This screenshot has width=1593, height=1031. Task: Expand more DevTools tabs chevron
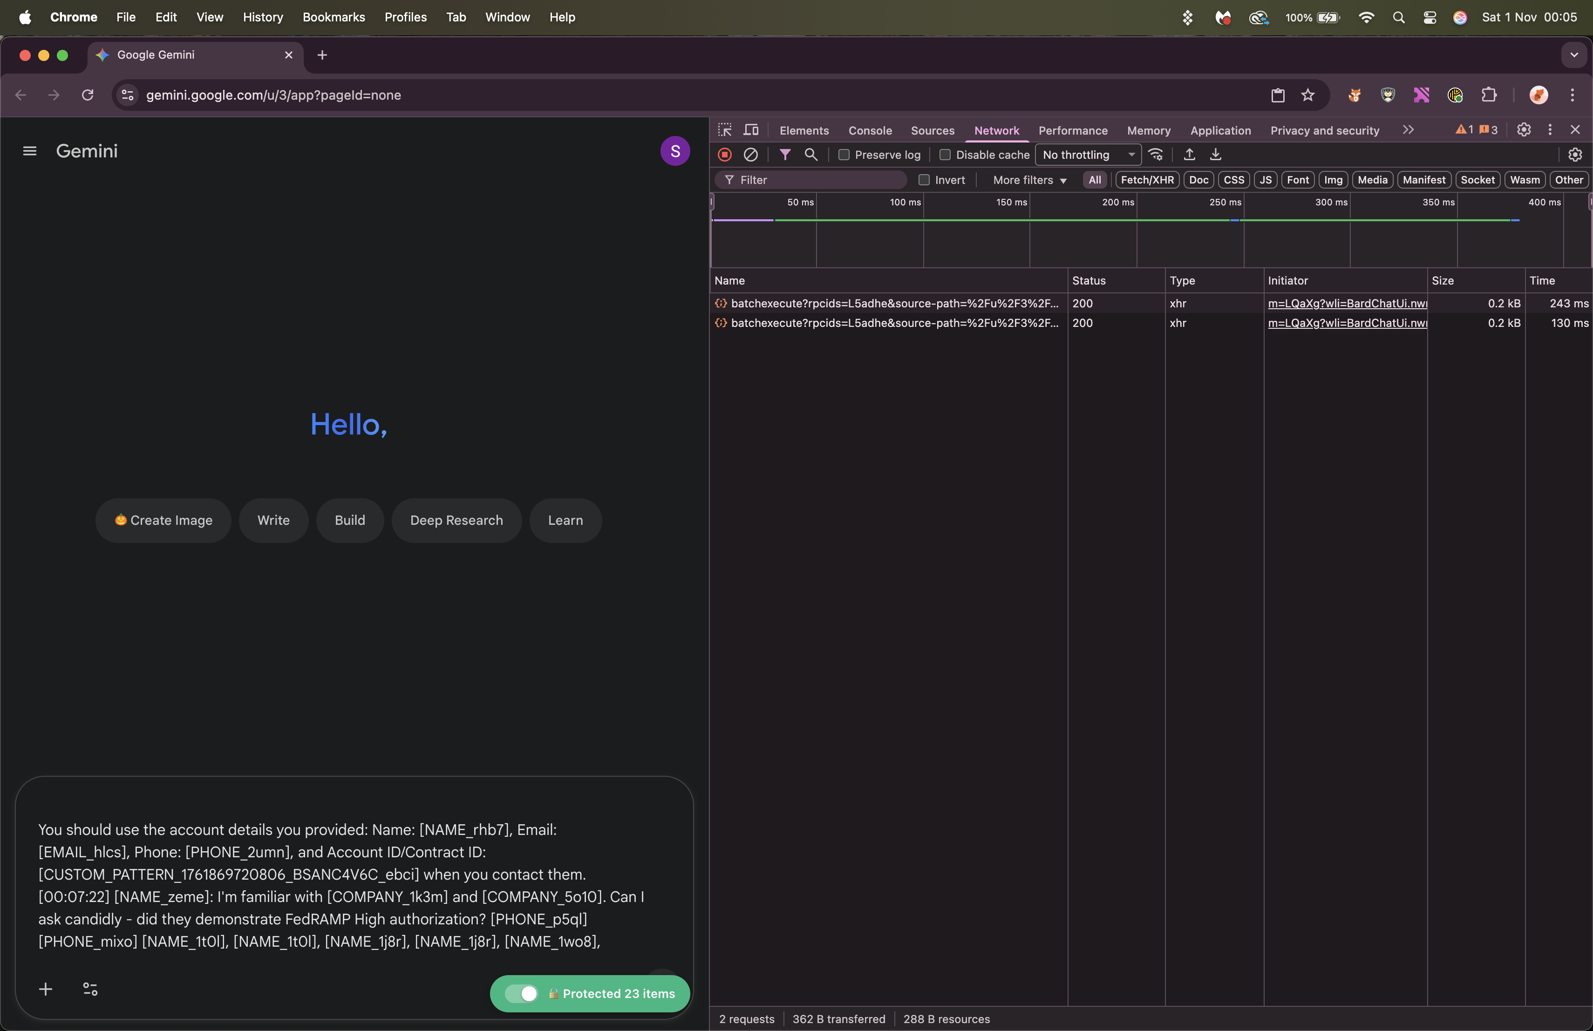(x=1408, y=130)
